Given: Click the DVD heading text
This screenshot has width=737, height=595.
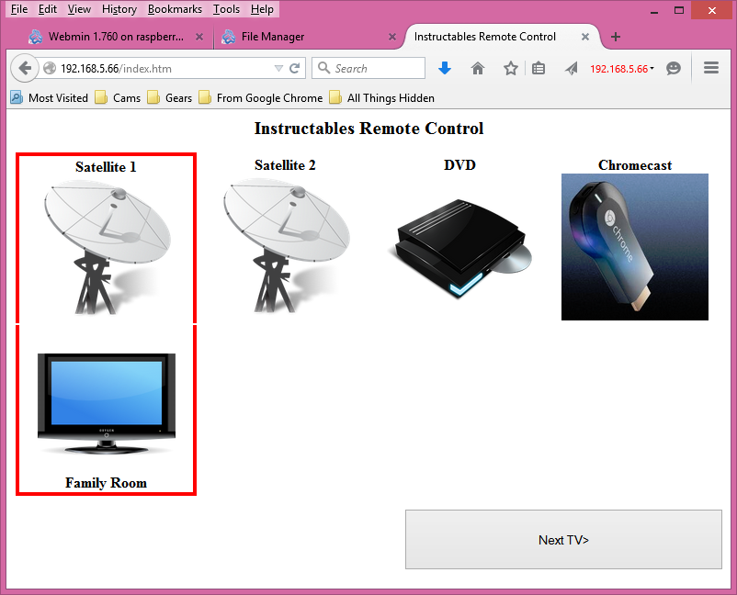Looking at the screenshot, I should [x=459, y=165].
